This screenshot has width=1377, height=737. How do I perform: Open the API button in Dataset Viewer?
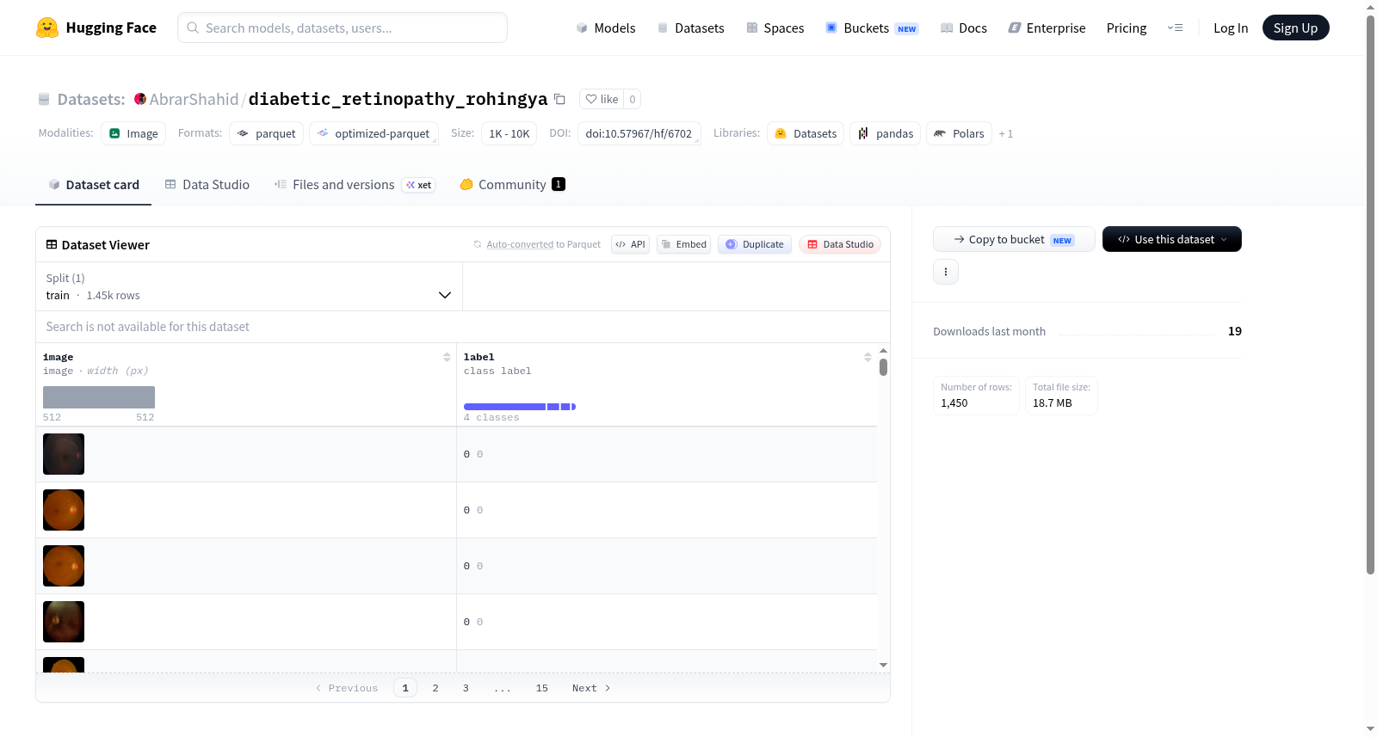tap(630, 244)
